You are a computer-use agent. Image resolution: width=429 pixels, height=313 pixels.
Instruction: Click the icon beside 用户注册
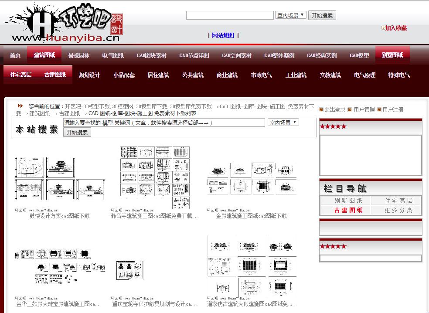point(379,110)
